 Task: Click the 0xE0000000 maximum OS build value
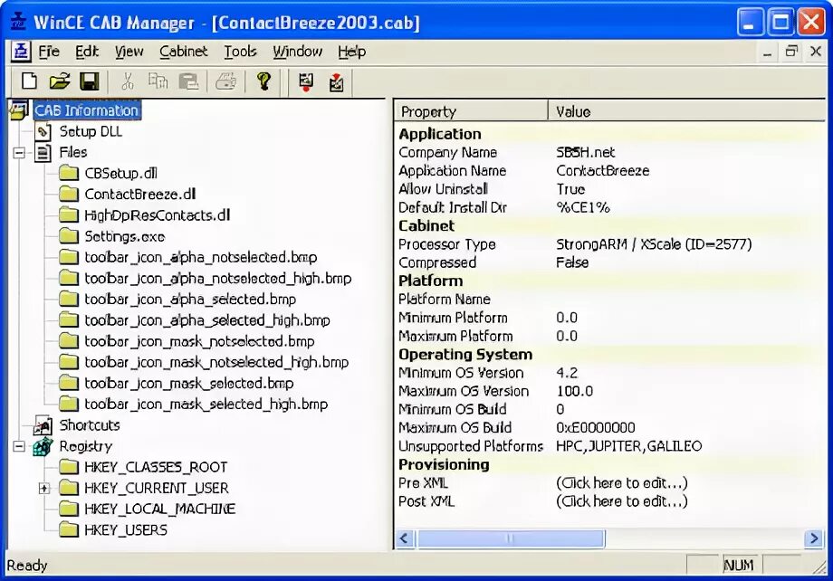coord(596,427)
